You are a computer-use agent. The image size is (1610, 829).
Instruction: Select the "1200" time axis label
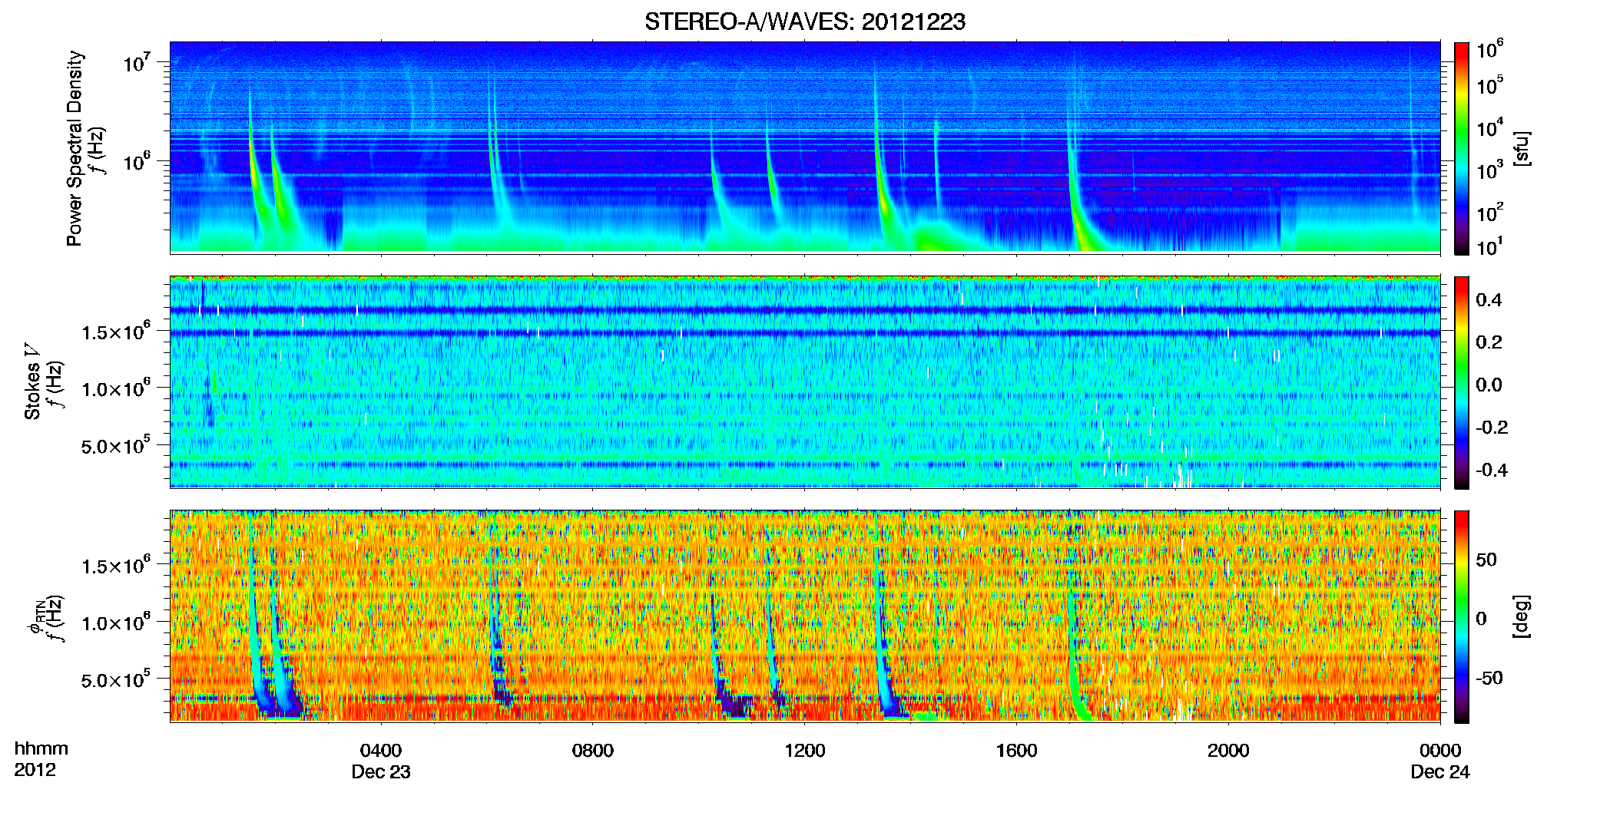coord(804,750)
